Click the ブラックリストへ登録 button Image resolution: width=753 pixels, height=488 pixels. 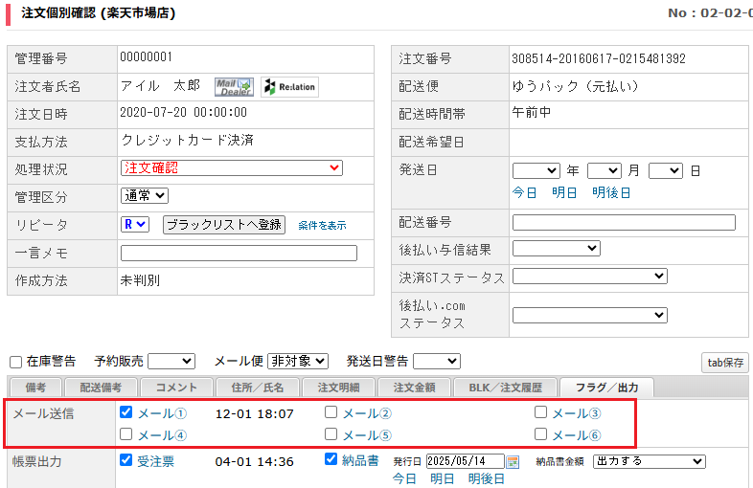(x=224, y=225)
